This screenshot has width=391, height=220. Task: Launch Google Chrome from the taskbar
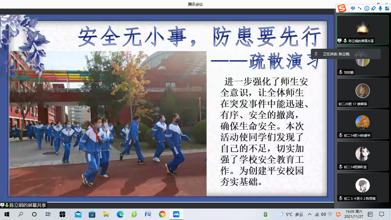pos(162,214)
